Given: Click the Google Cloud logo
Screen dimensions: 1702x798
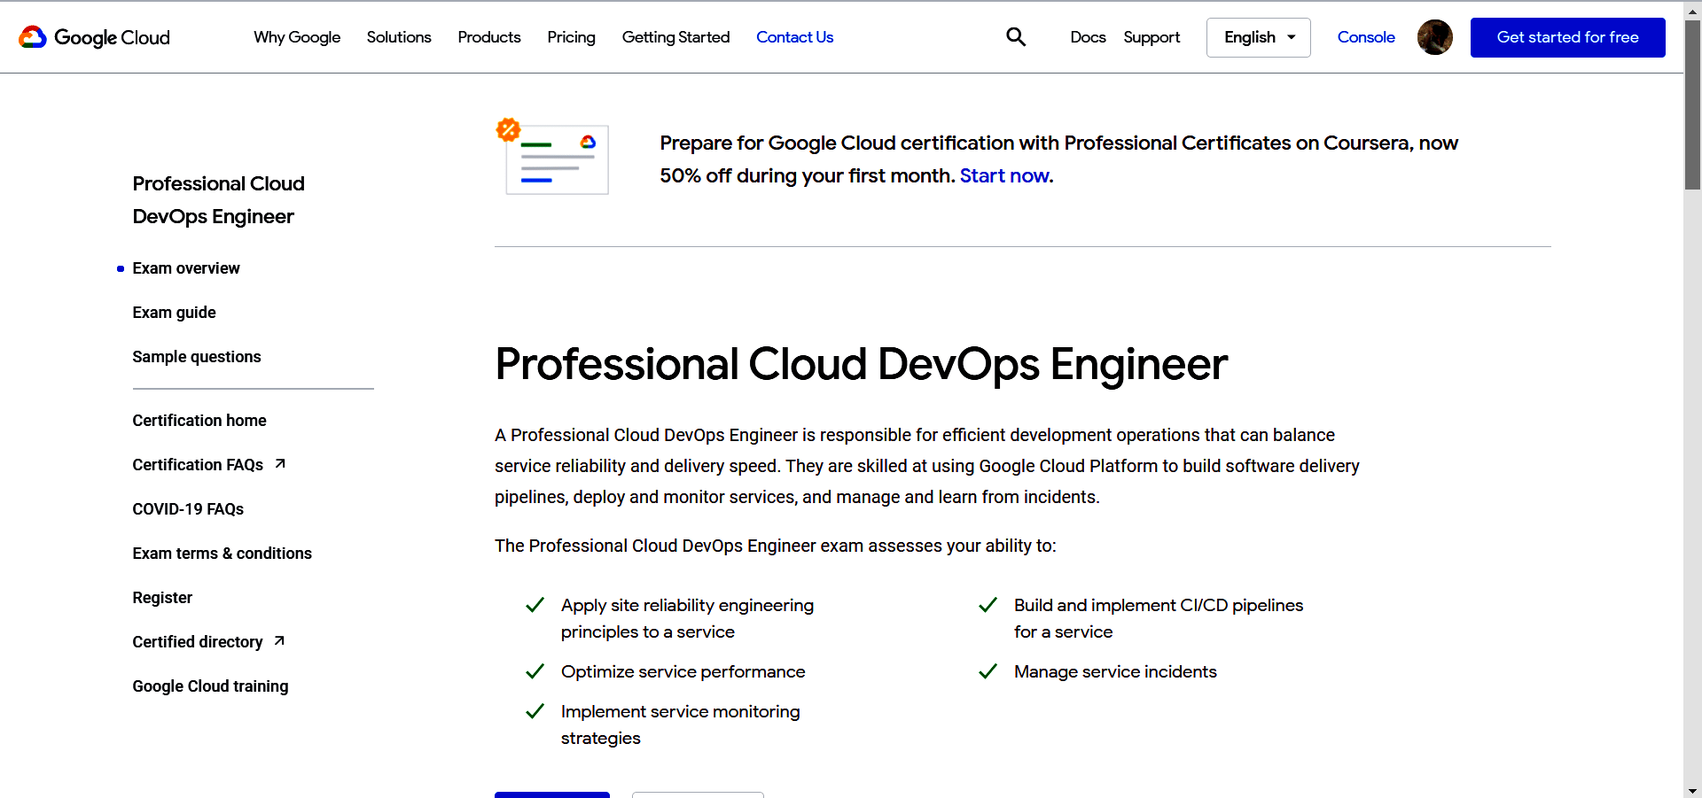Looking at the screenshot, I should pyautogui.click(x=94, y=37).
